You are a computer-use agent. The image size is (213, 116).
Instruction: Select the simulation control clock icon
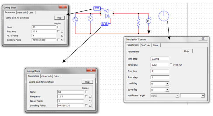tap(164, 16)
